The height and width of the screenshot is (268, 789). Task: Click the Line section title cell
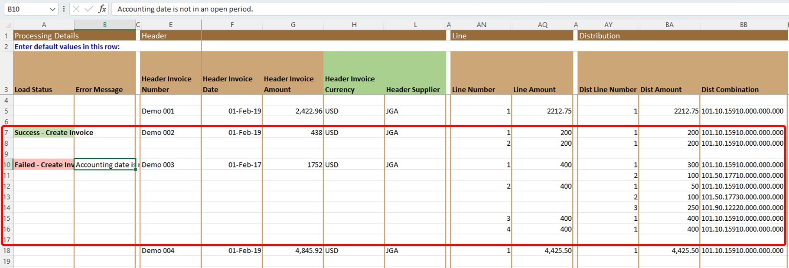(512, 36)
